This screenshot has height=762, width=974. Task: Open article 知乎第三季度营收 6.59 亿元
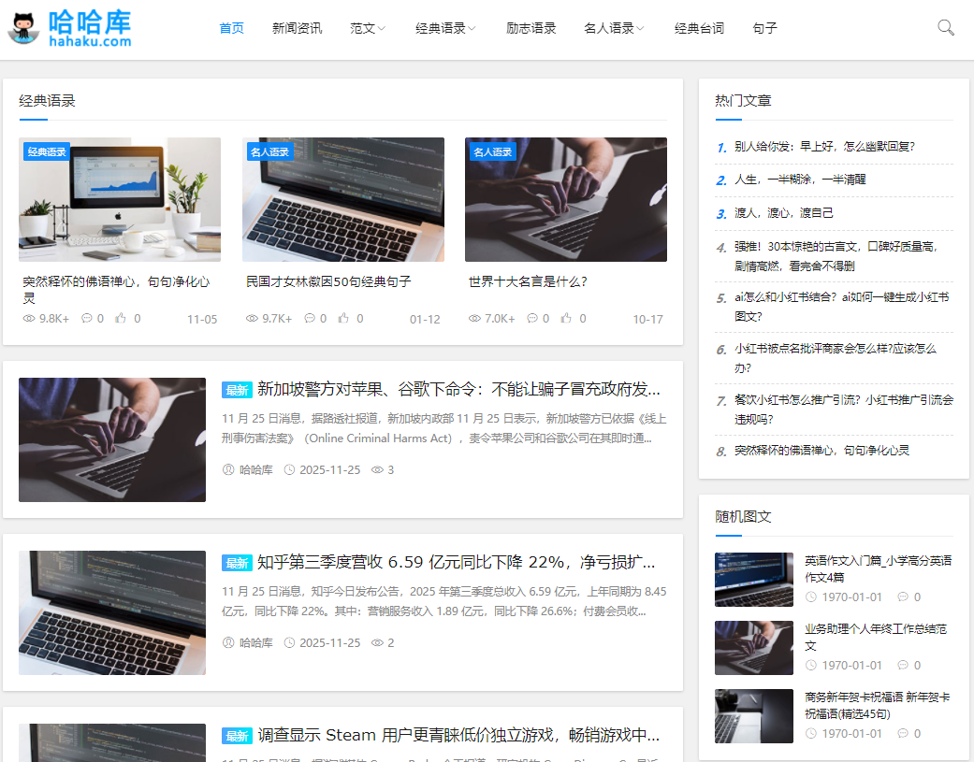[x=456, y=562]
